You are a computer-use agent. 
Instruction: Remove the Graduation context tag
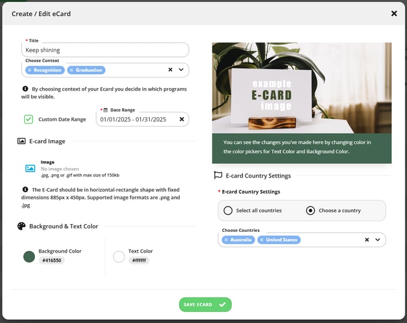tap(72, 70)
